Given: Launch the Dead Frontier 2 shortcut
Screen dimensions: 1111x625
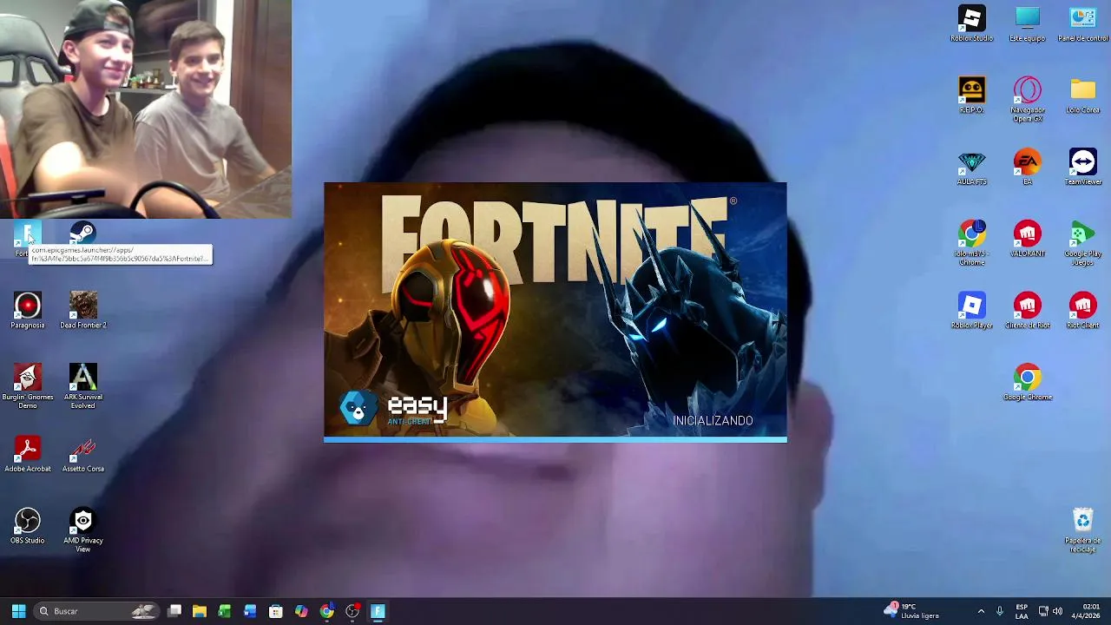Looking at the screenshot, I should tap(82, 311).
